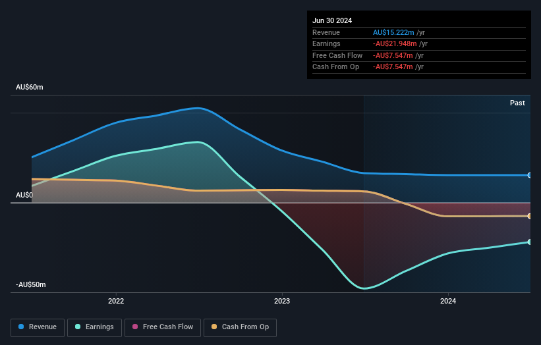Image resolution: width=541 pixels, height=345 pixels.
Task: Click the Past label in chart
Action: pyautogui.click(x=517, y=103)
